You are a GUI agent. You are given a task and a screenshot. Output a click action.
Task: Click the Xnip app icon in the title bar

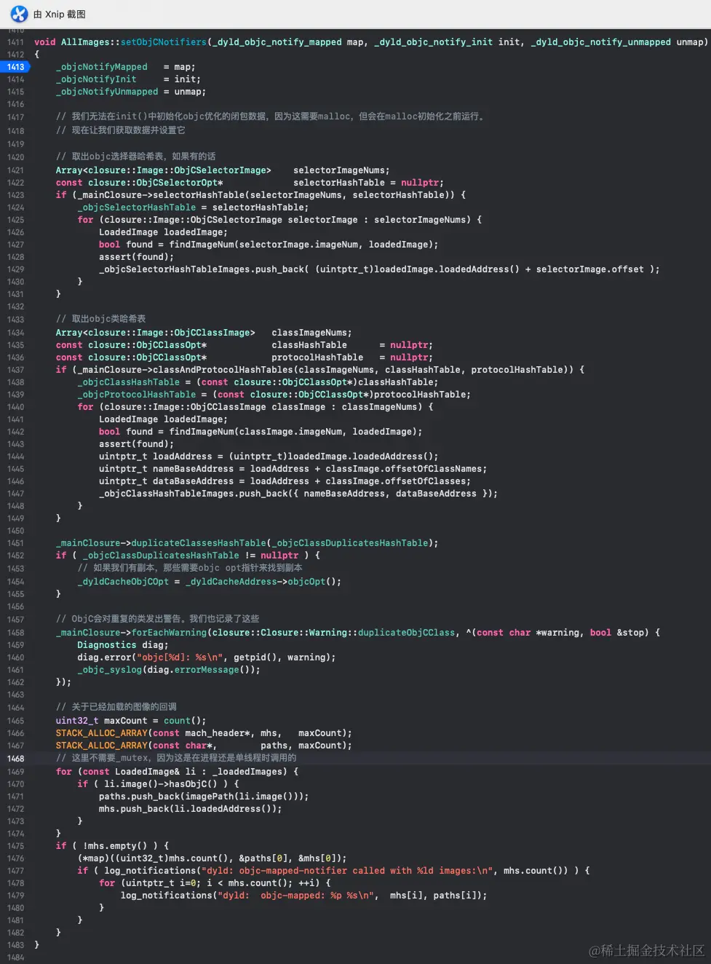(x=19, y=14)
